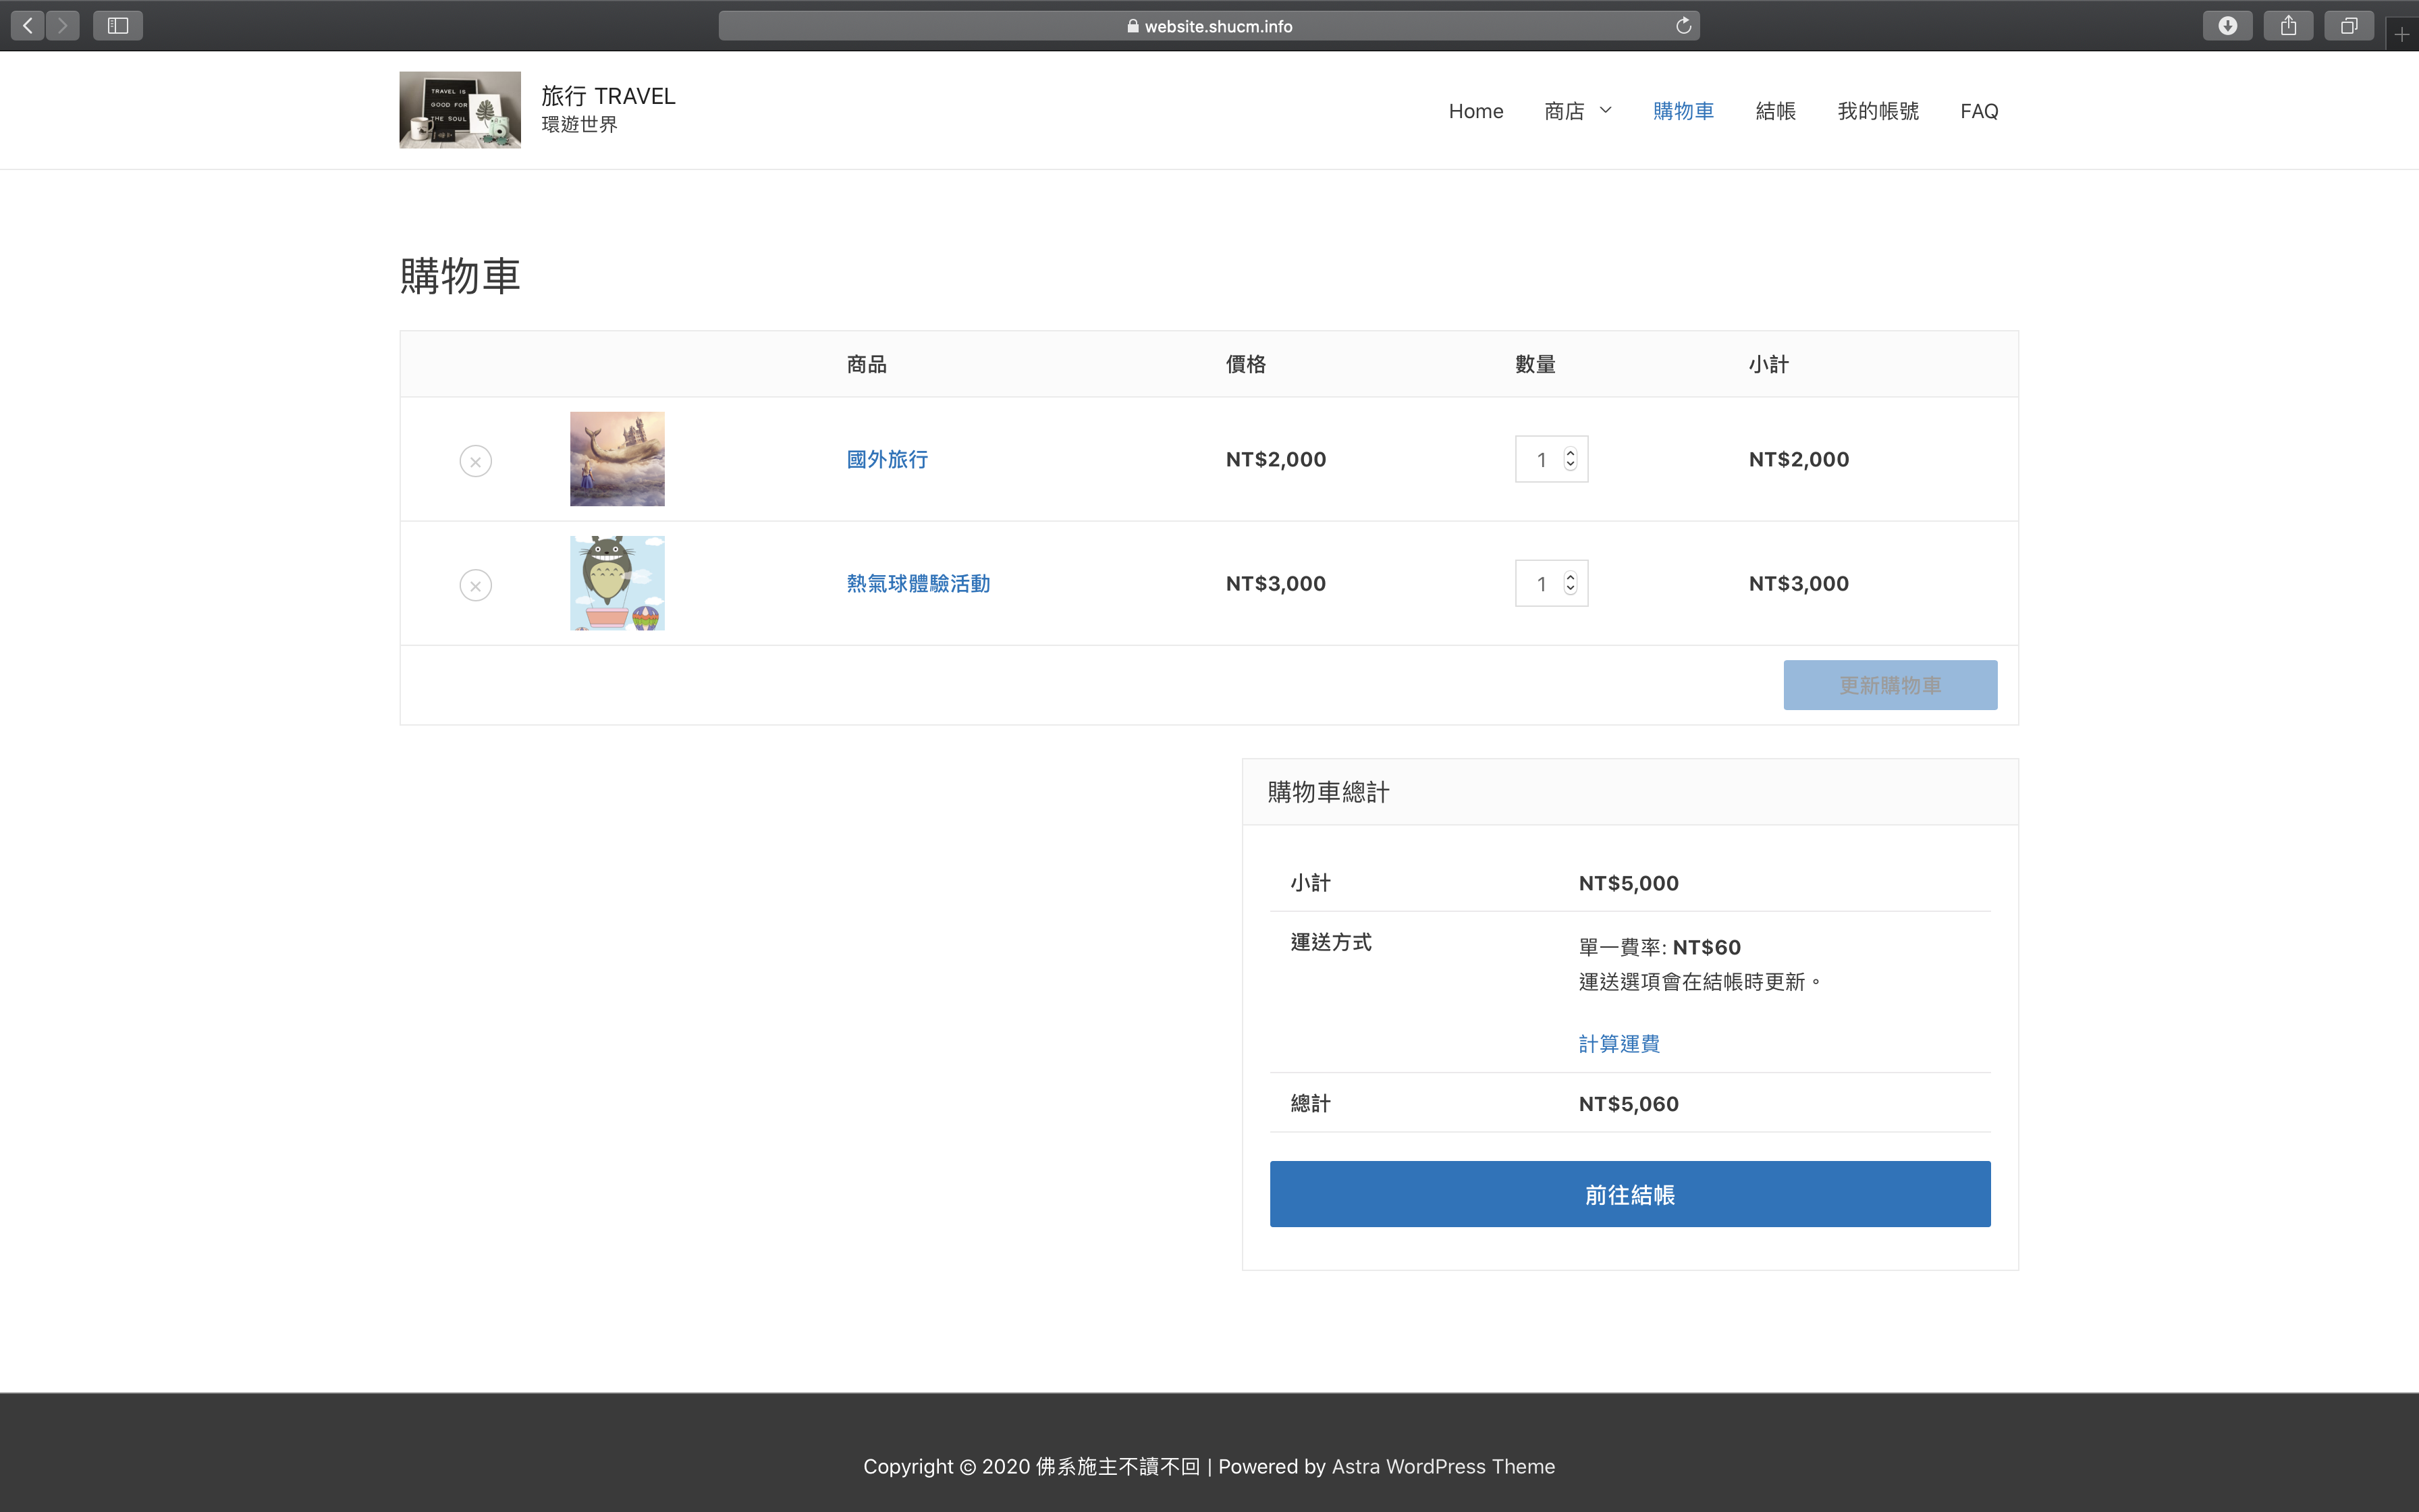Click Safari's forward navigation arrow

[63, 26]
